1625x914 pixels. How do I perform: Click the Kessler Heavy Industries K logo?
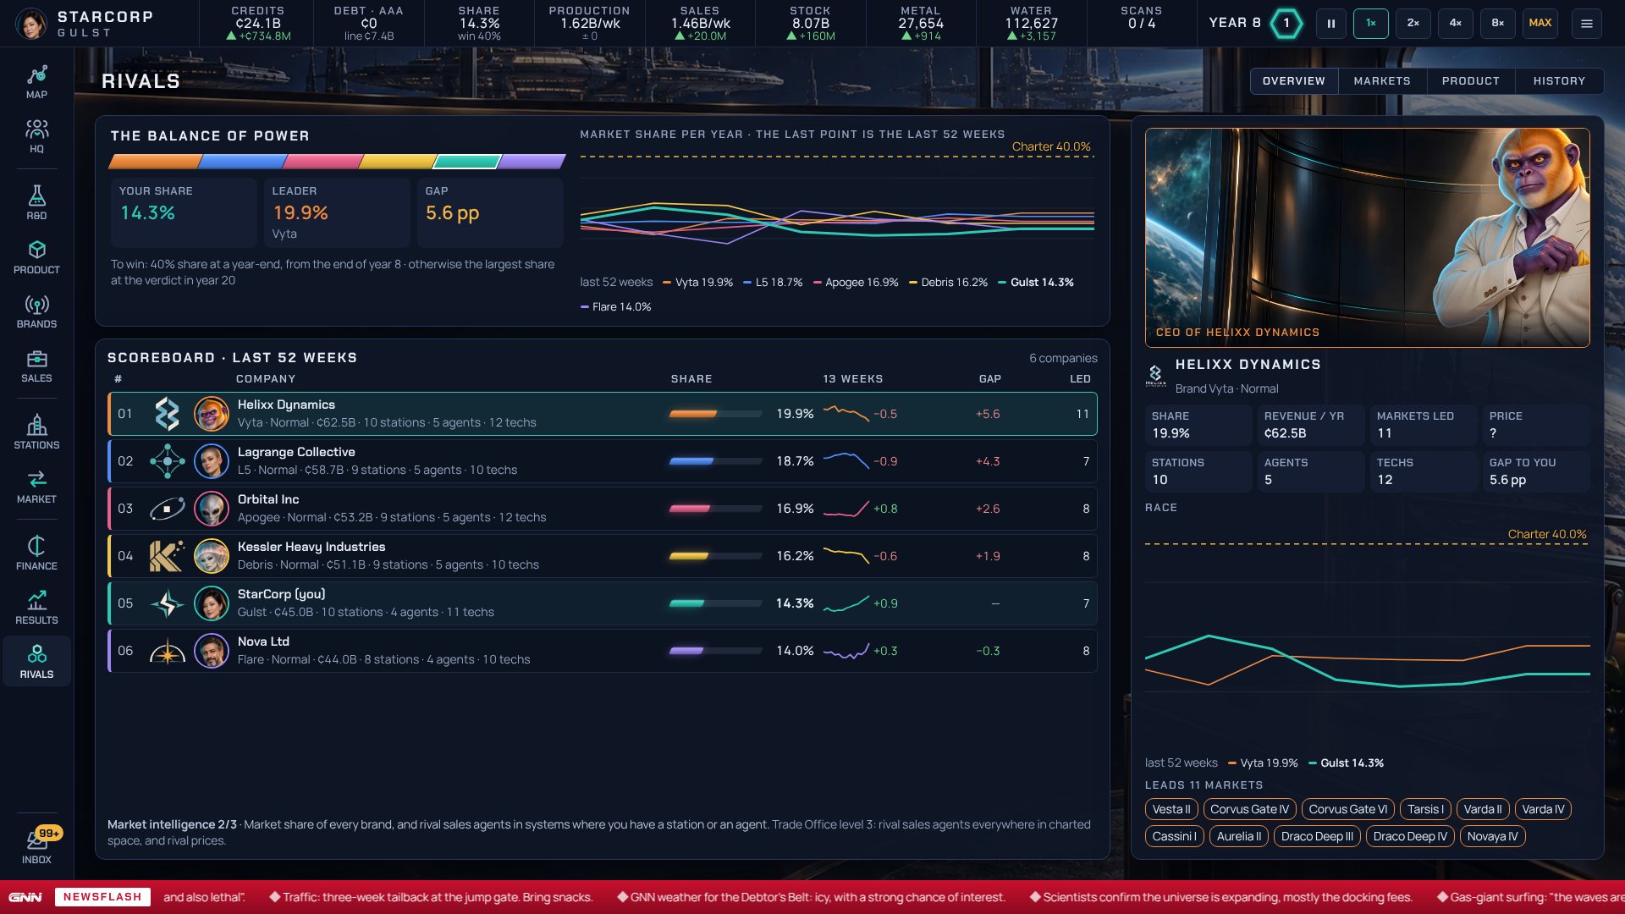click(x=167, y=556)
